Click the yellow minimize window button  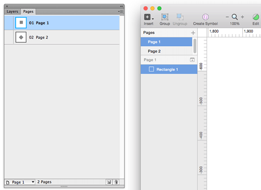coord(152,8)
